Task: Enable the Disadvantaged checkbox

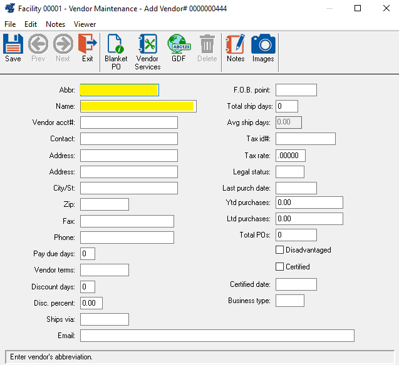Action: (x=280, y=250)
